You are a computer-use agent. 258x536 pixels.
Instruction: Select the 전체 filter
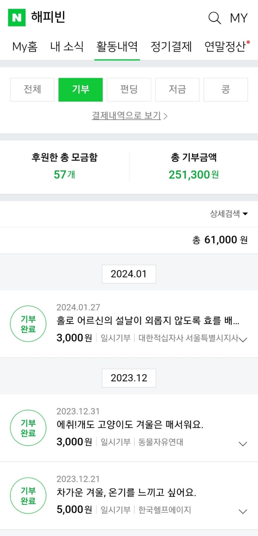pyautogui.click(x=32, y=90)
